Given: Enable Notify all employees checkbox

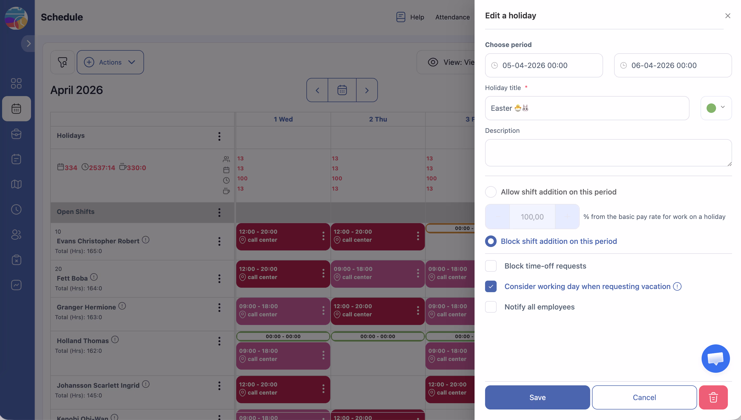Looking at the screenshot, I should coord(491,307).
